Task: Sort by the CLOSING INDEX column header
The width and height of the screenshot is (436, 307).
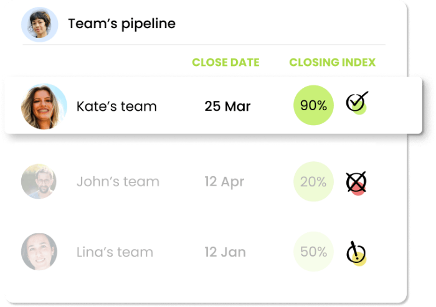Action: coord(332,62)
